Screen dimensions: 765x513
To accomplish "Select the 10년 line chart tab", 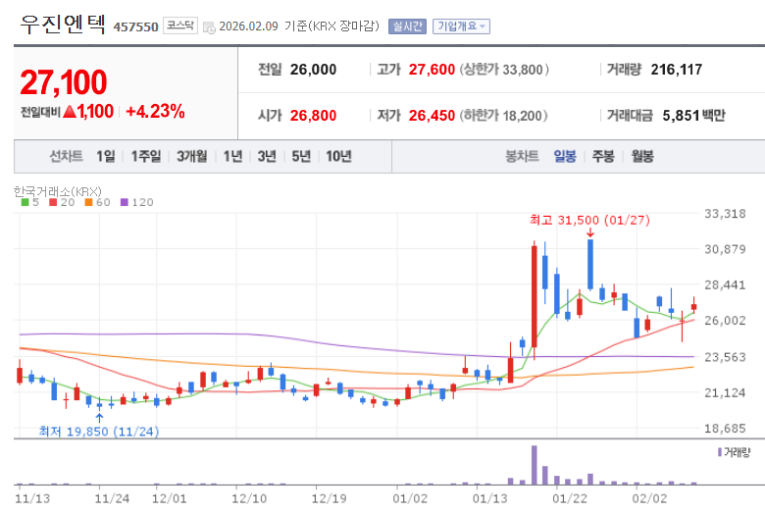I will tap(338, 156).
